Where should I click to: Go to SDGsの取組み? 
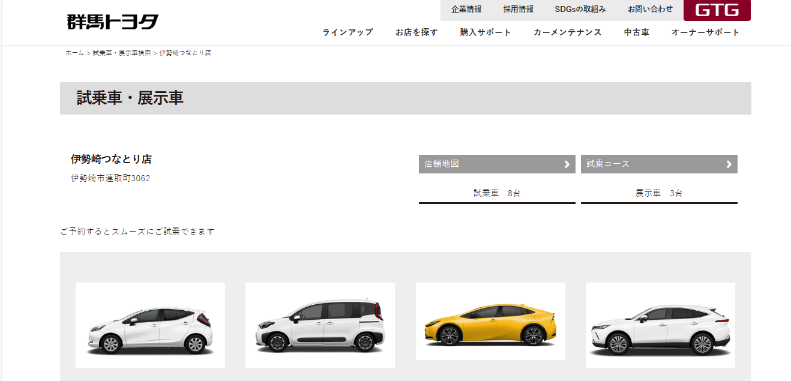[580, 10]
